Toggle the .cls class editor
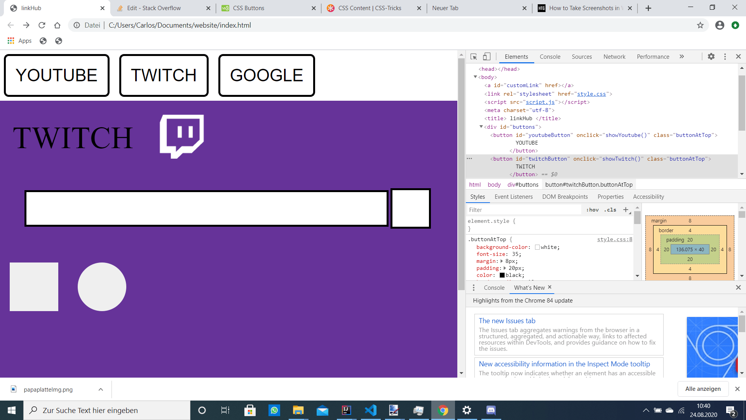The image size is (746, 420). tap(610, 210)
